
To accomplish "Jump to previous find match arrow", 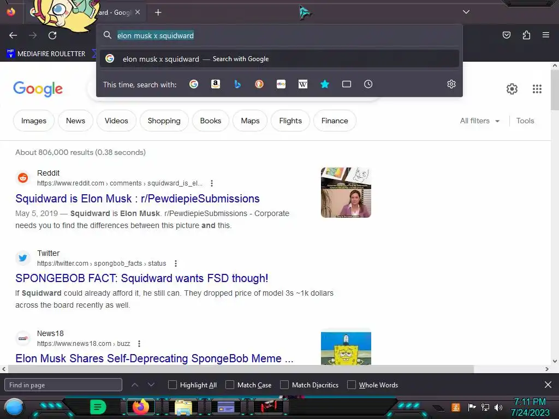I will click(x=135, y=385).
